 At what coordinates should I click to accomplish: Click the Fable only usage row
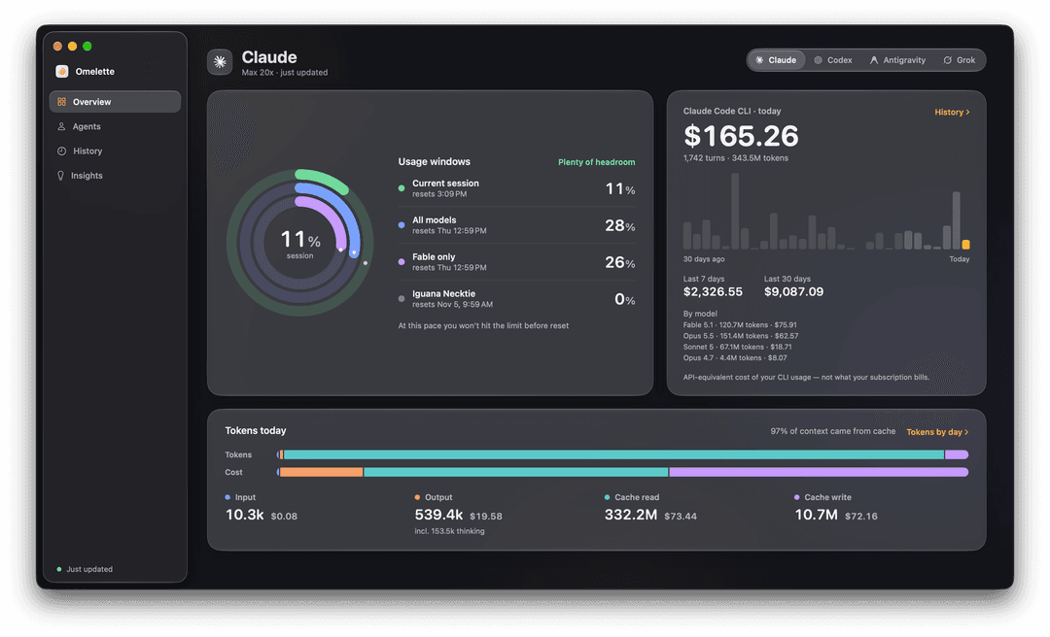click(x=516, y=262)
